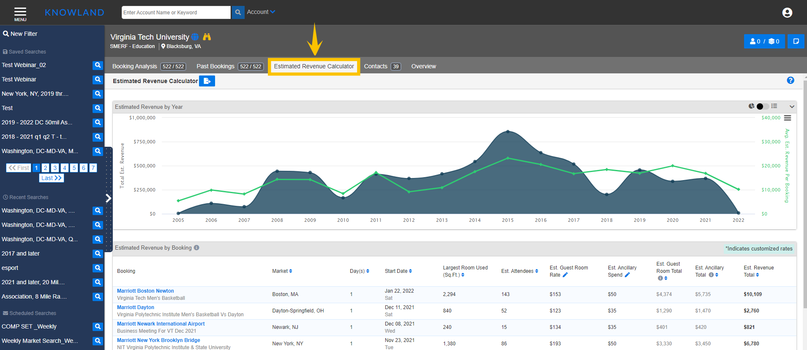Go to the Last page of saved searches
Screen dimensions: 807x350
51,178
